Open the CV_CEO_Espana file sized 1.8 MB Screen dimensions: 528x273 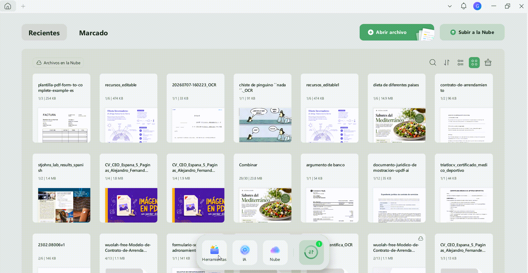pyautogui.click(x=129, y=188)
